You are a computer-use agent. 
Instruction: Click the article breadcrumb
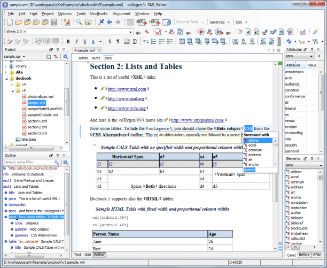[x=83, y=58]
